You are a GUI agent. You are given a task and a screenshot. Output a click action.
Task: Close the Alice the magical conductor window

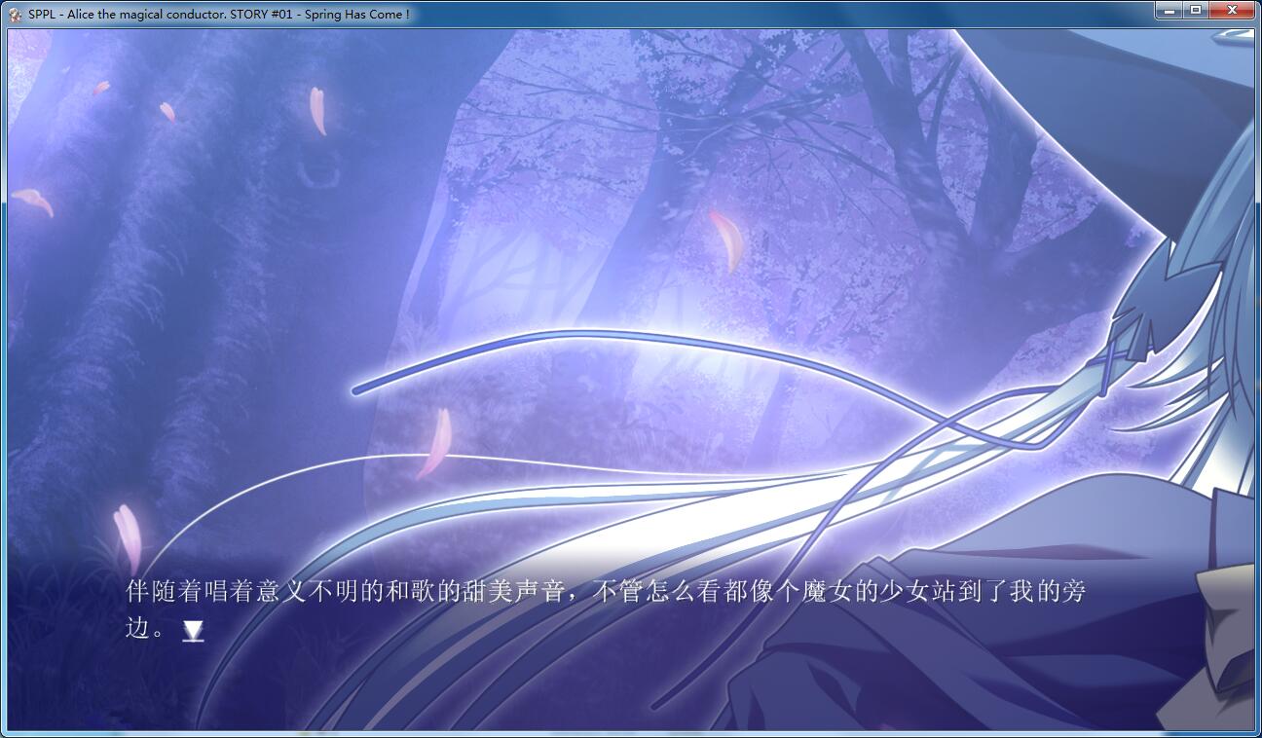[1233, 11]
